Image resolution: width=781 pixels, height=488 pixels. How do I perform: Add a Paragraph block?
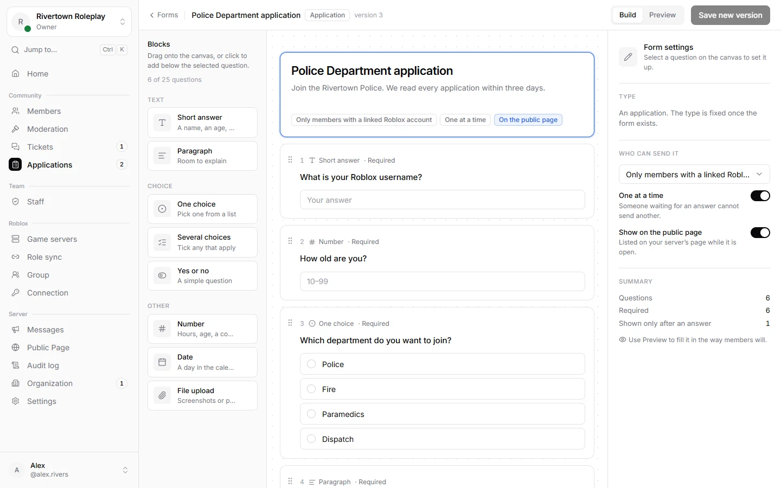[202, 156]
